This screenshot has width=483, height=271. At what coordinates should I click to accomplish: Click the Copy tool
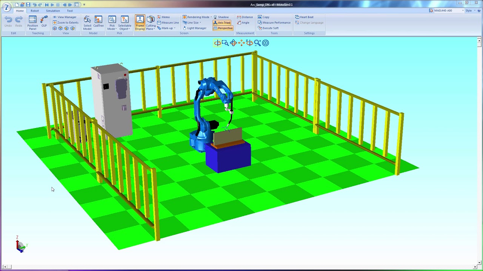coord(263,17)
